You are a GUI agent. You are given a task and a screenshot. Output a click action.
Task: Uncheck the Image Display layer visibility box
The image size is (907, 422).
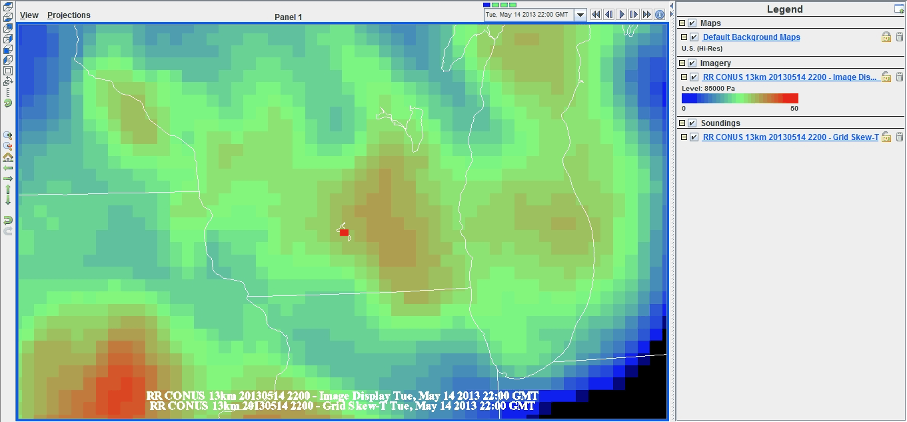pos(694,77)
